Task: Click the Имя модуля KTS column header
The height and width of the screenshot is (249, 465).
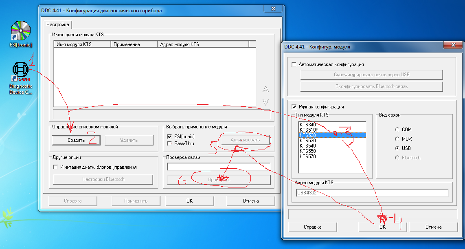Action: point(82,44)
